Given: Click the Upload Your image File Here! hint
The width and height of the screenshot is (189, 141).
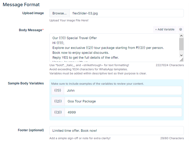Looking at the screenshot, I should pyautogui.click(x=69, y=20).
